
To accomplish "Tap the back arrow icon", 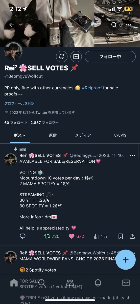I will (x=11, y=25).
